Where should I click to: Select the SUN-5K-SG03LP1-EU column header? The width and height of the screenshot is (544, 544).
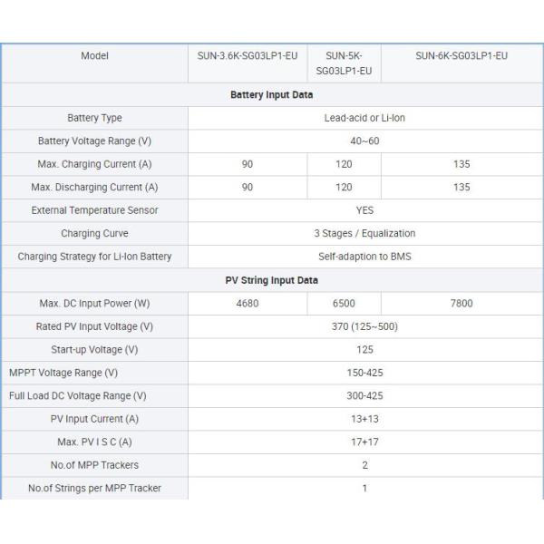[x=344, y=63]
